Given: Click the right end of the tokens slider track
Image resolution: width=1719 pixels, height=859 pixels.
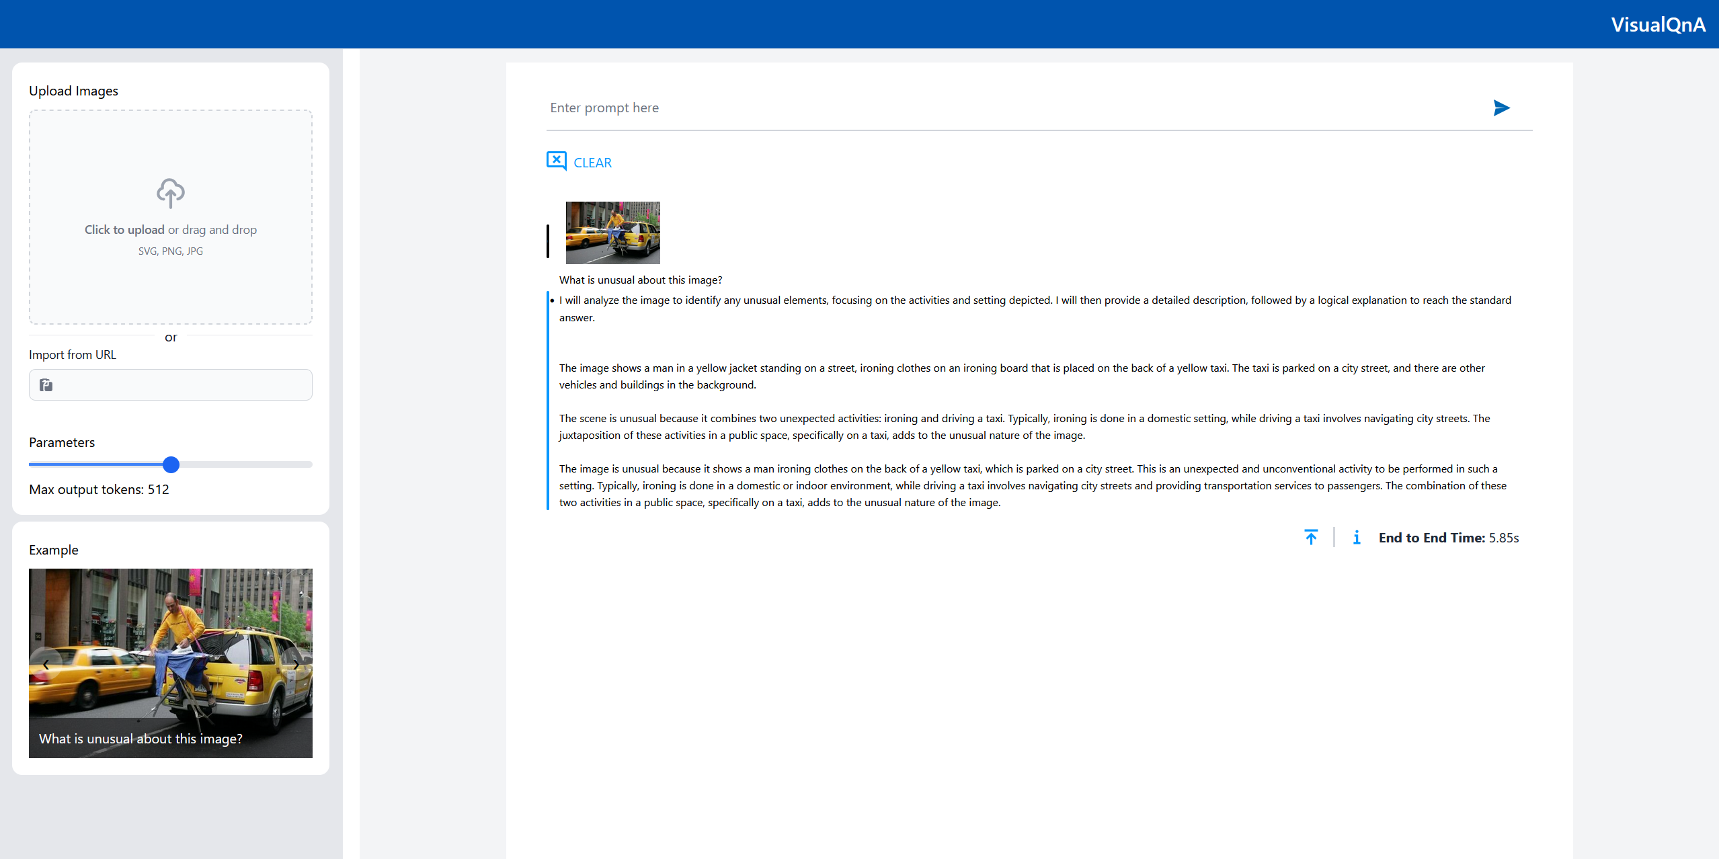Looking at the screenshot, I should tap(308, 464).
